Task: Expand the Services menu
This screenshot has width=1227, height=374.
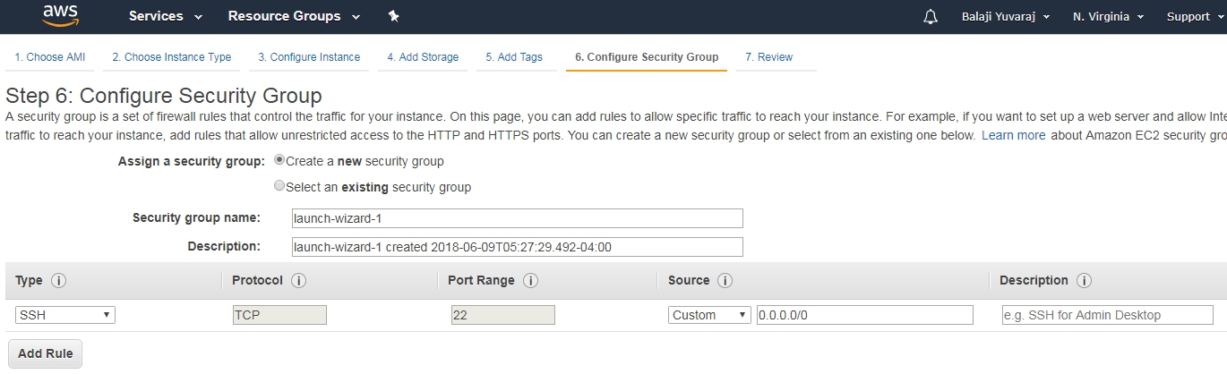Action: click(166, 16)
